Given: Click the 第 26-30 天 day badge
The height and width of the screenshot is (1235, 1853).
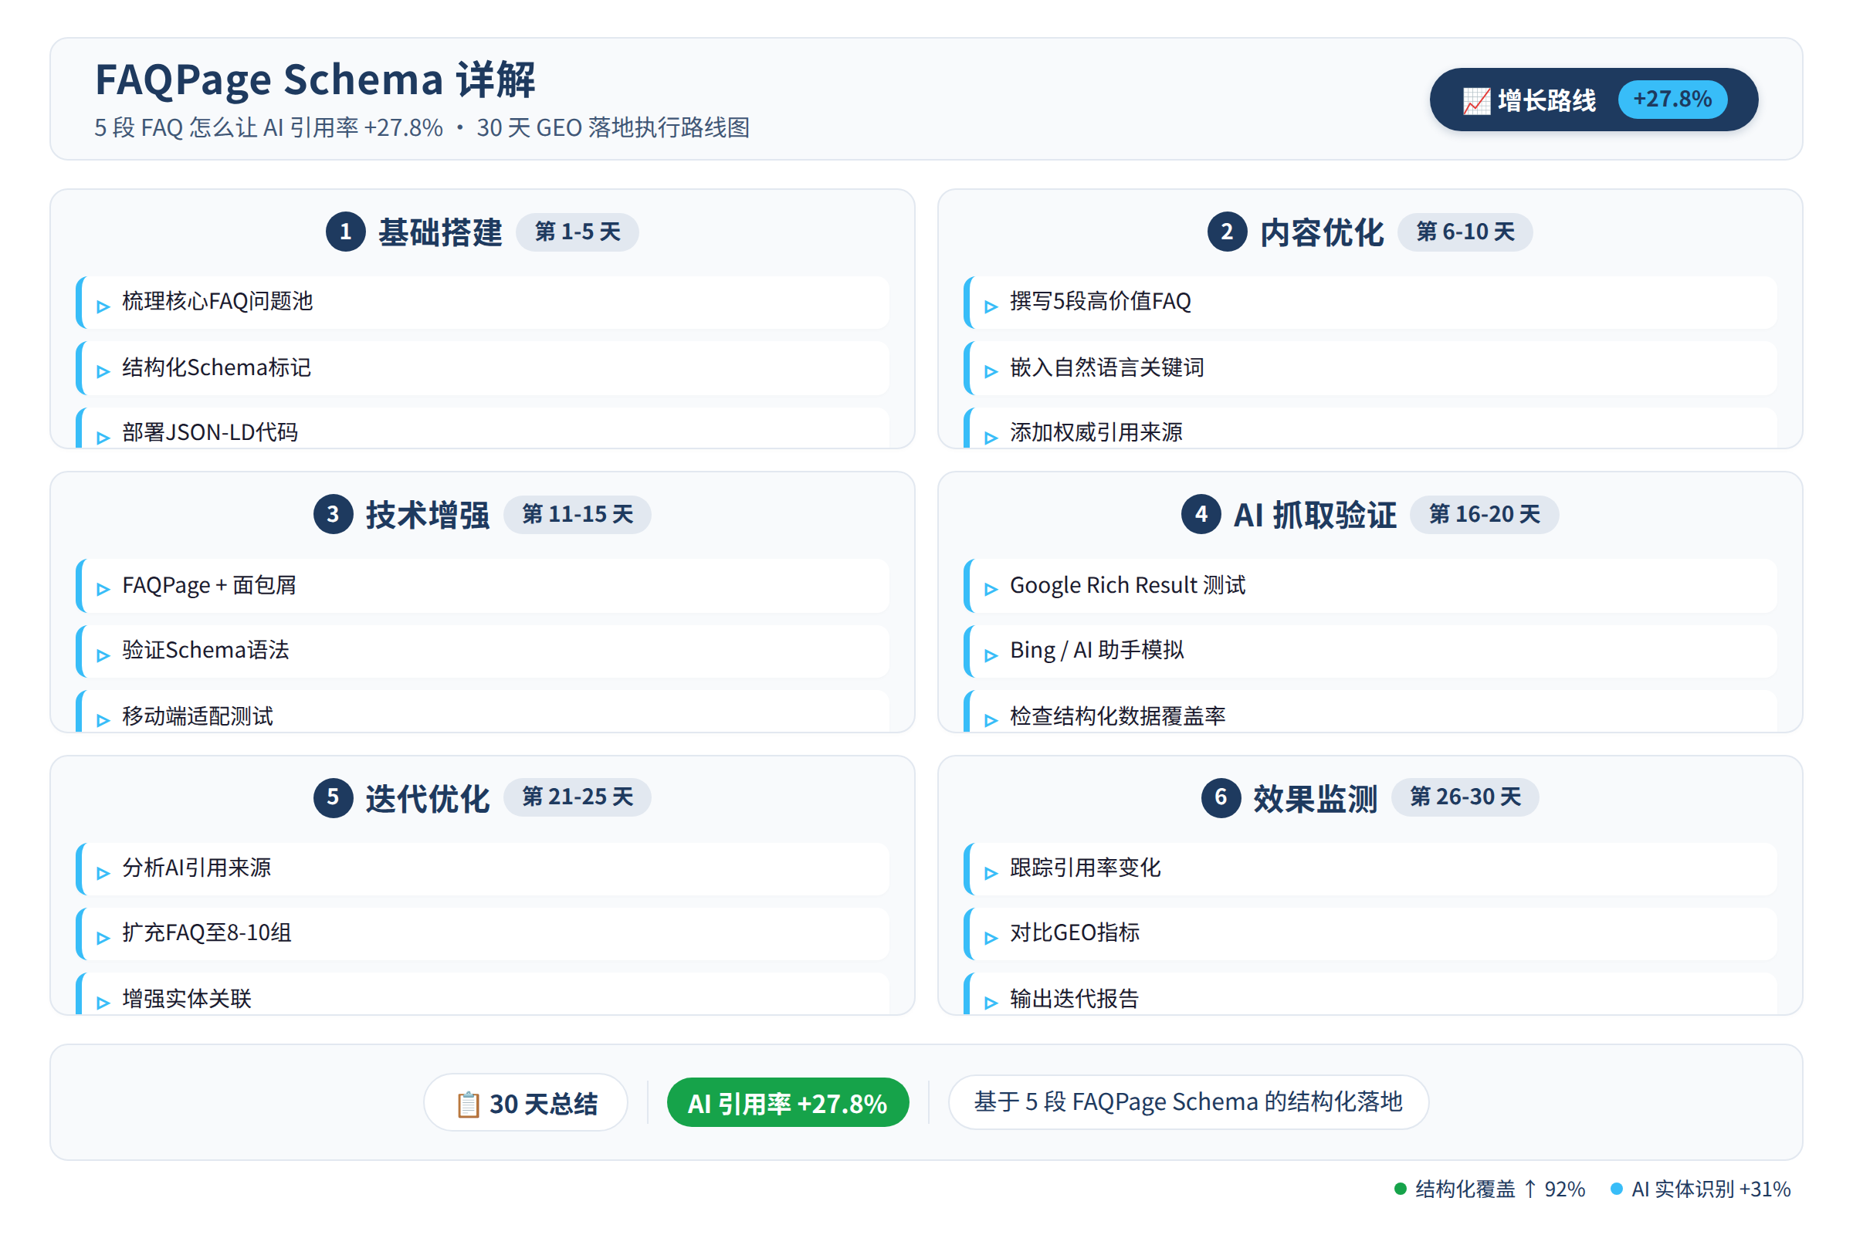Looking at the screenshot, I should tap(1465, 797).
